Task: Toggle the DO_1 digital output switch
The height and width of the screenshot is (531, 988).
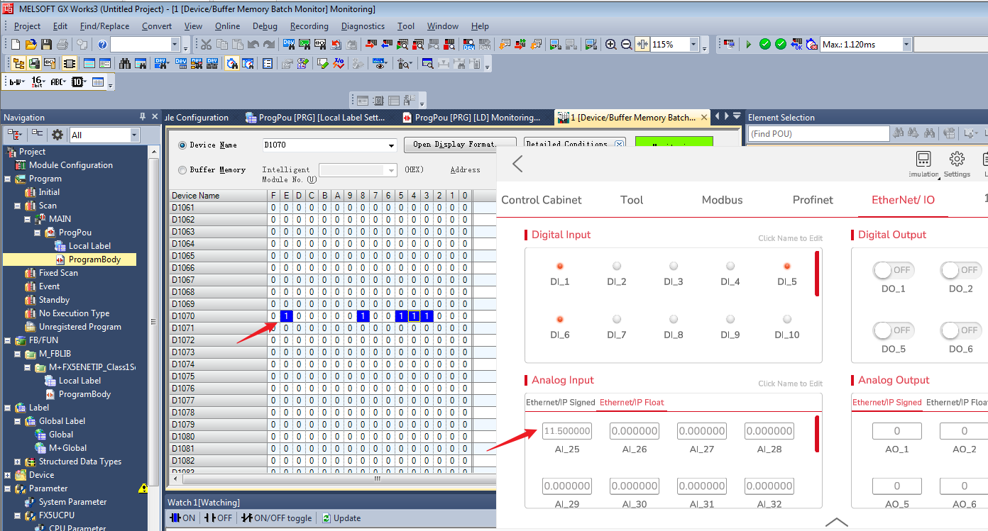Action: coord(893,270)
